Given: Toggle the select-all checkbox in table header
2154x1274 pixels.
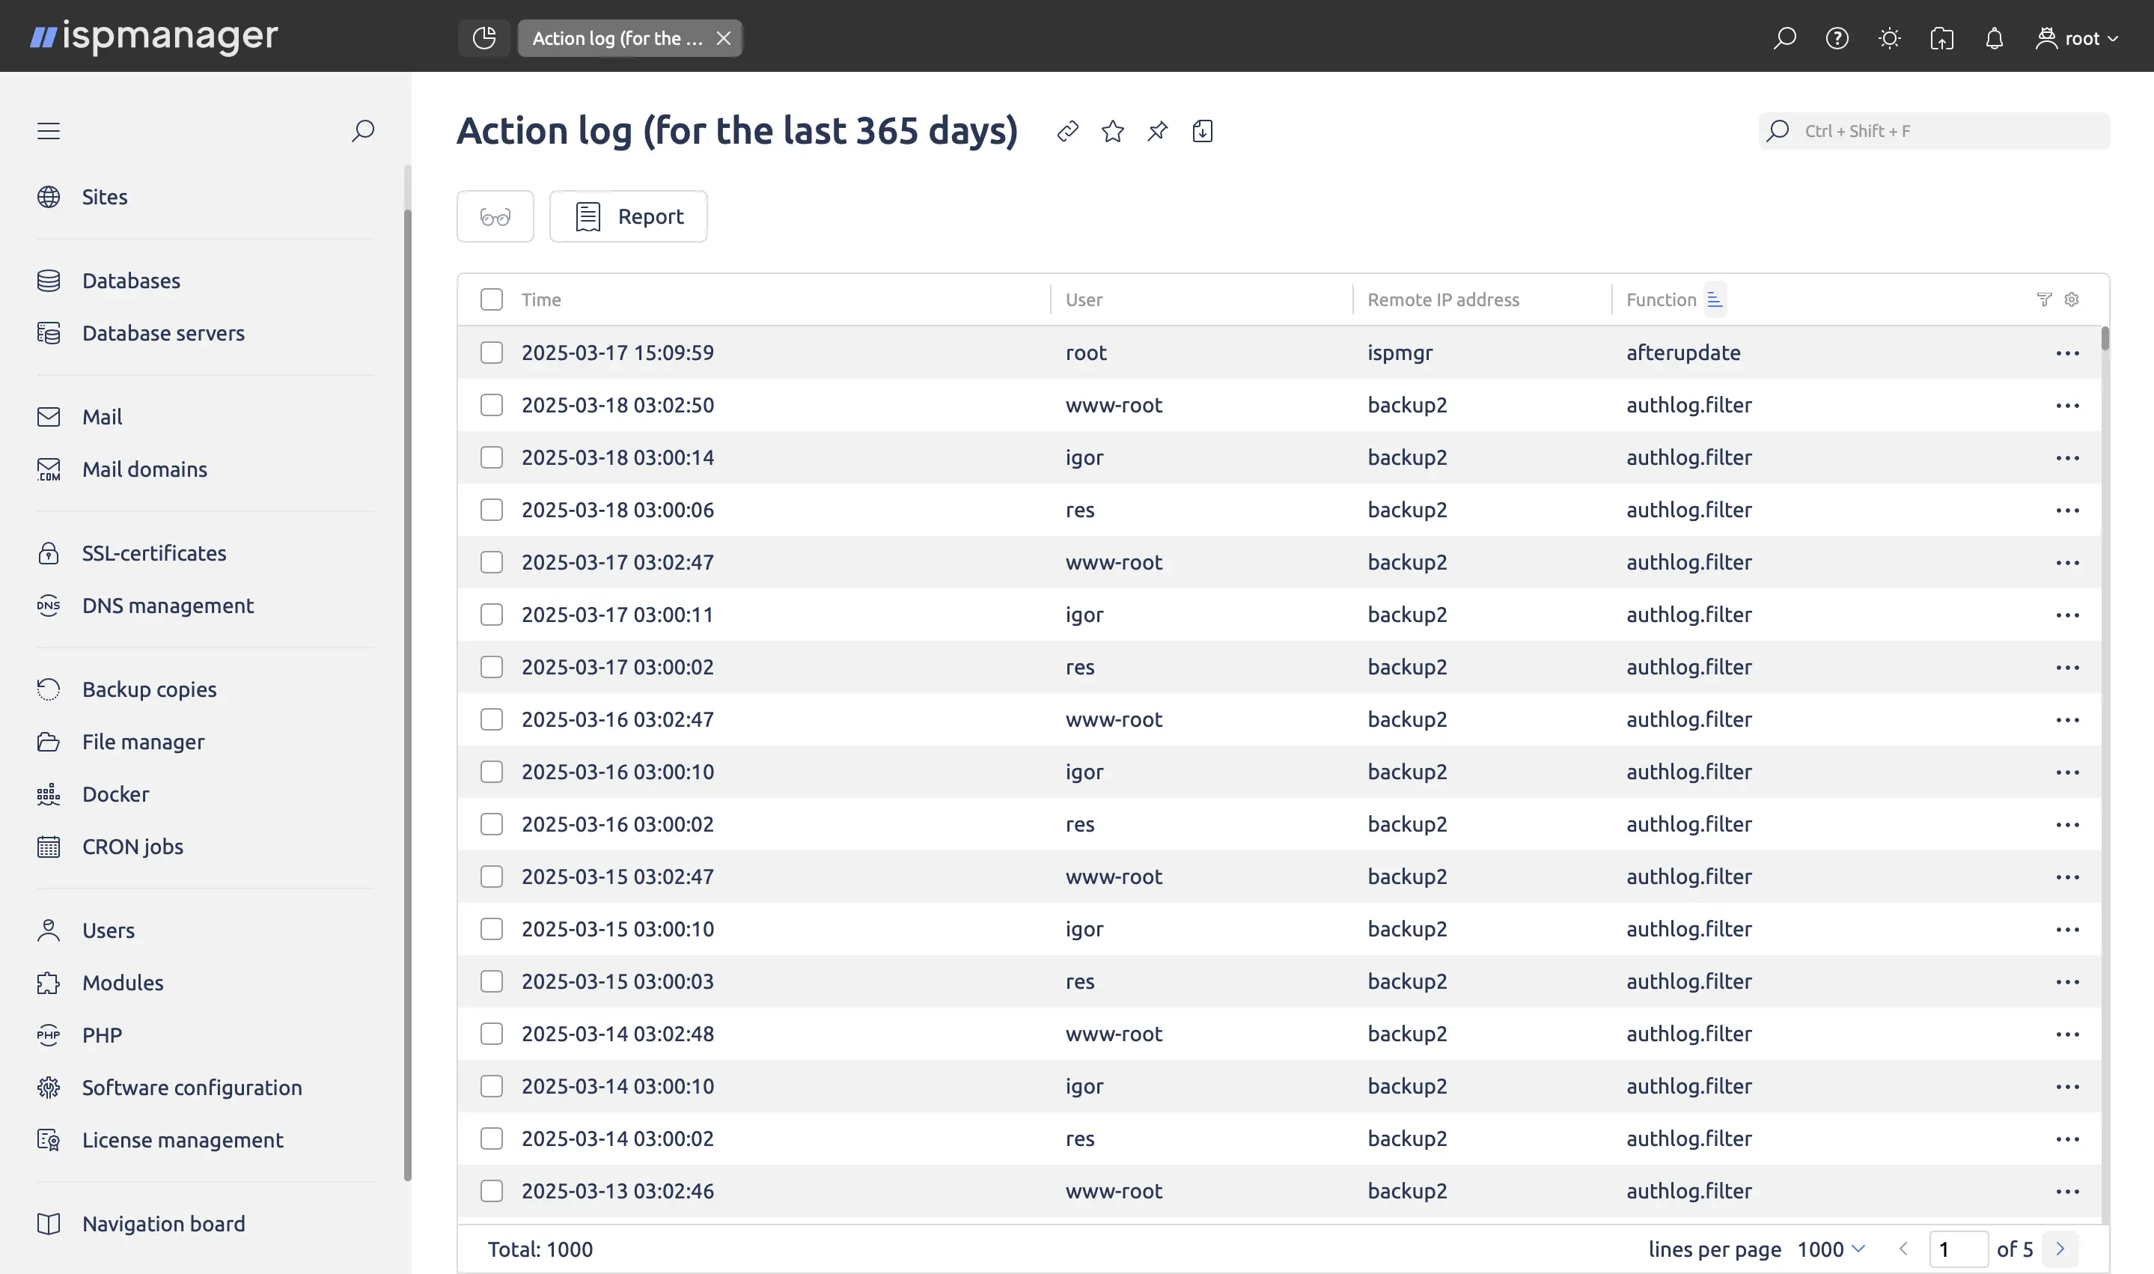Looking at the screenshot, I should pyautogui.click(x=491, y=299).
